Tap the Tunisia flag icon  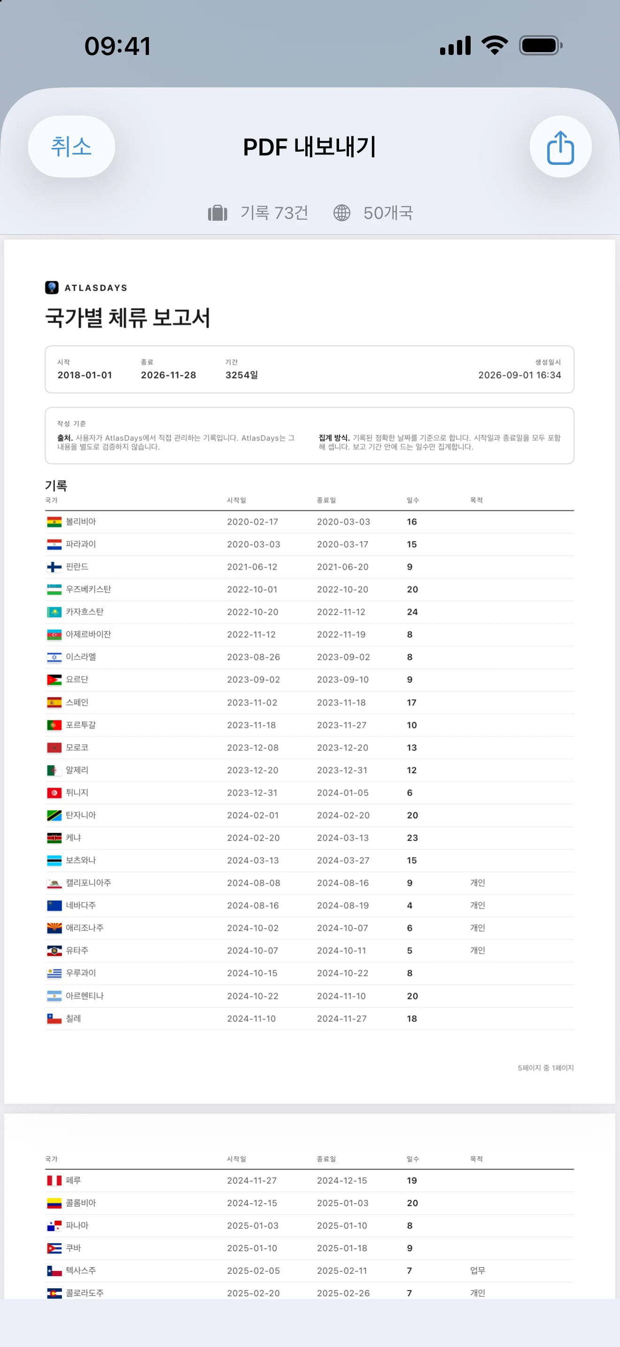tap(54, 793)
